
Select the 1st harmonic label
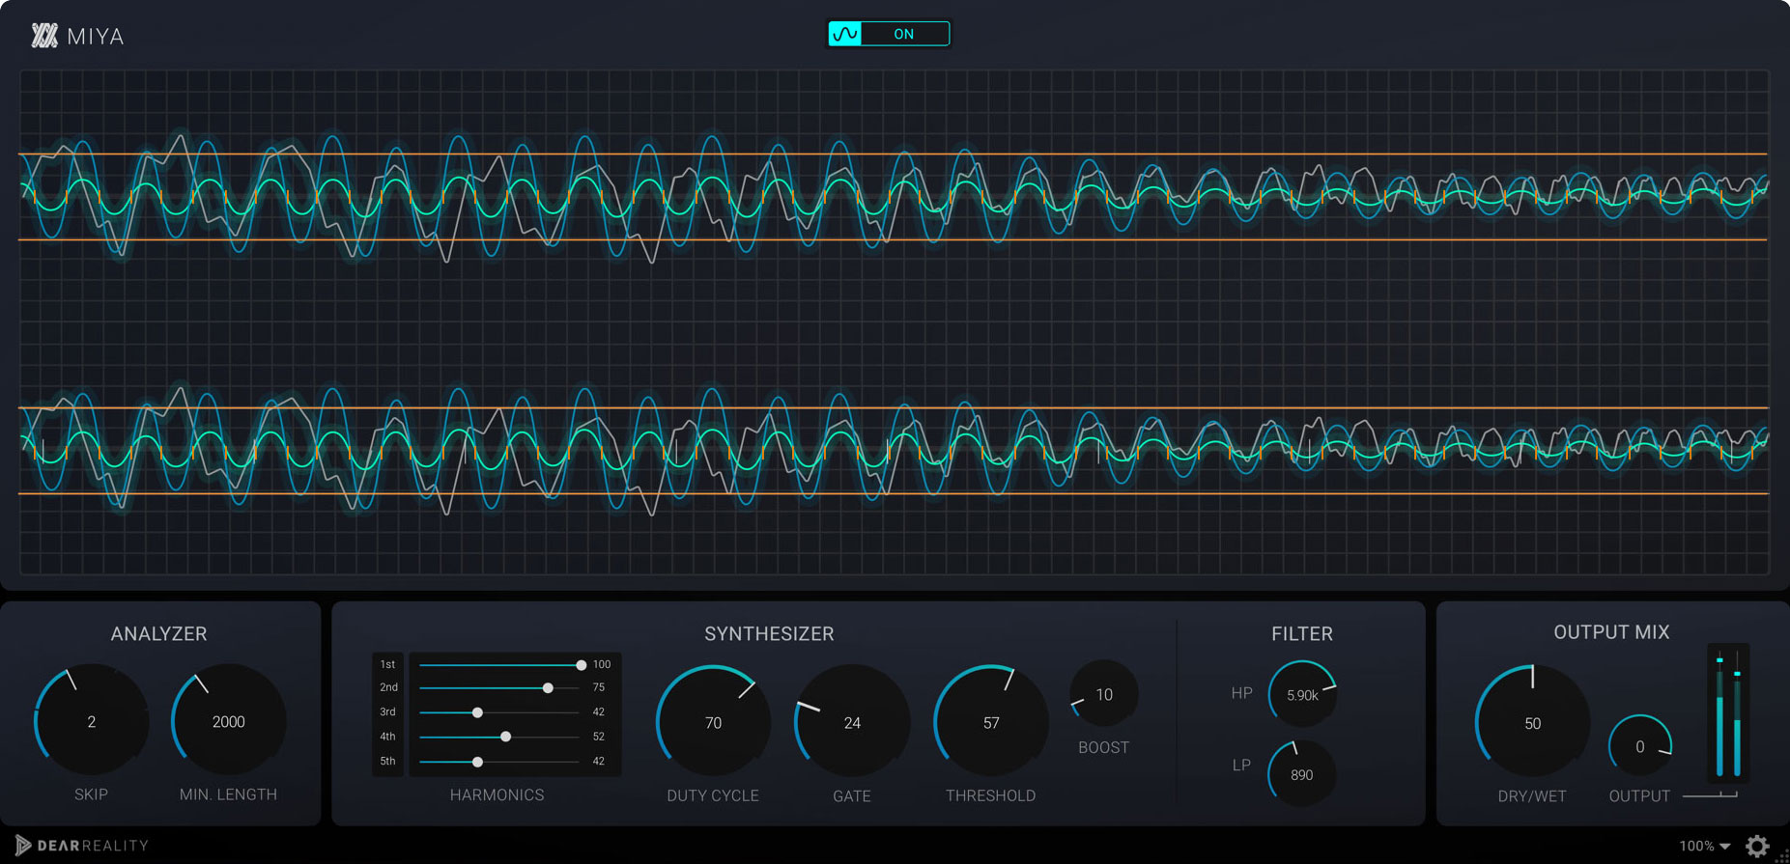(387, 664)
